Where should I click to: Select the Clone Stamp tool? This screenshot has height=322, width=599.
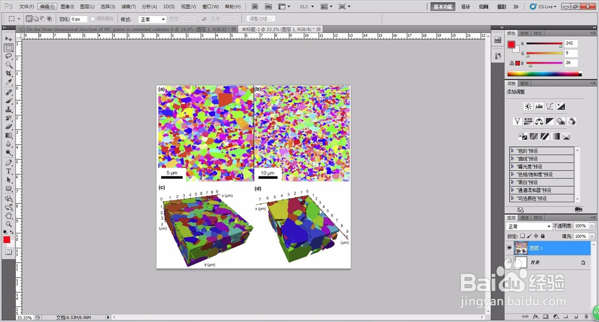(8, 110)
